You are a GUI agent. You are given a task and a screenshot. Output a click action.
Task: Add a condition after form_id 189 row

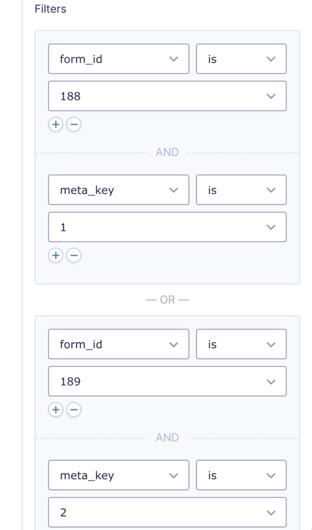[56, 410]
